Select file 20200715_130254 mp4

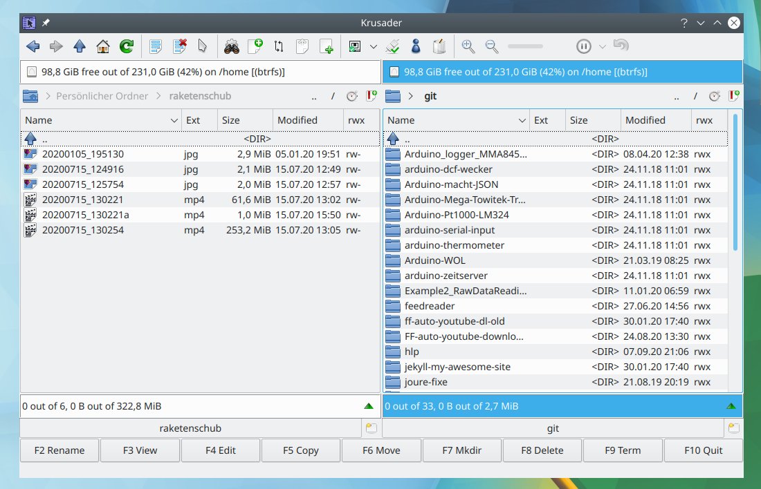pyautogui.click(x=200, y=230)
